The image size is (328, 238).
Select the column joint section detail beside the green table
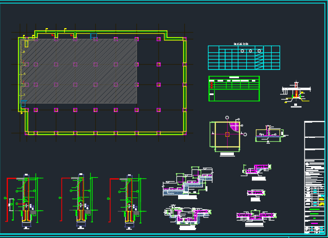point(295,93)
